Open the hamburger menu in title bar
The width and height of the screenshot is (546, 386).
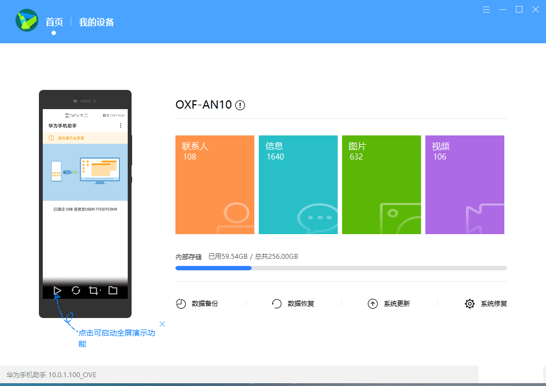pos(486,10)
